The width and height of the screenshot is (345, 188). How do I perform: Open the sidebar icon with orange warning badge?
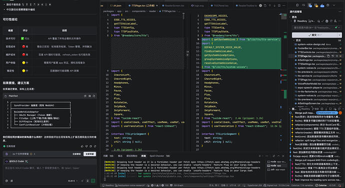pyautogui.click(x=316, y=5)
